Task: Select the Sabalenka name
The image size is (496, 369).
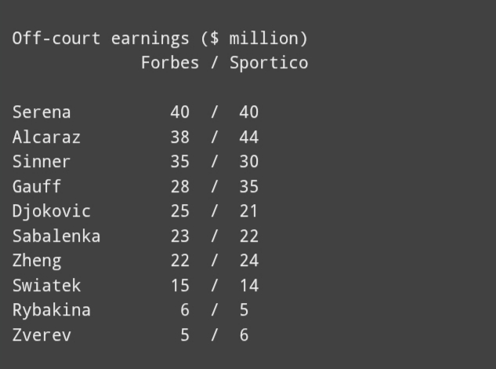Action: click(56, 236)
